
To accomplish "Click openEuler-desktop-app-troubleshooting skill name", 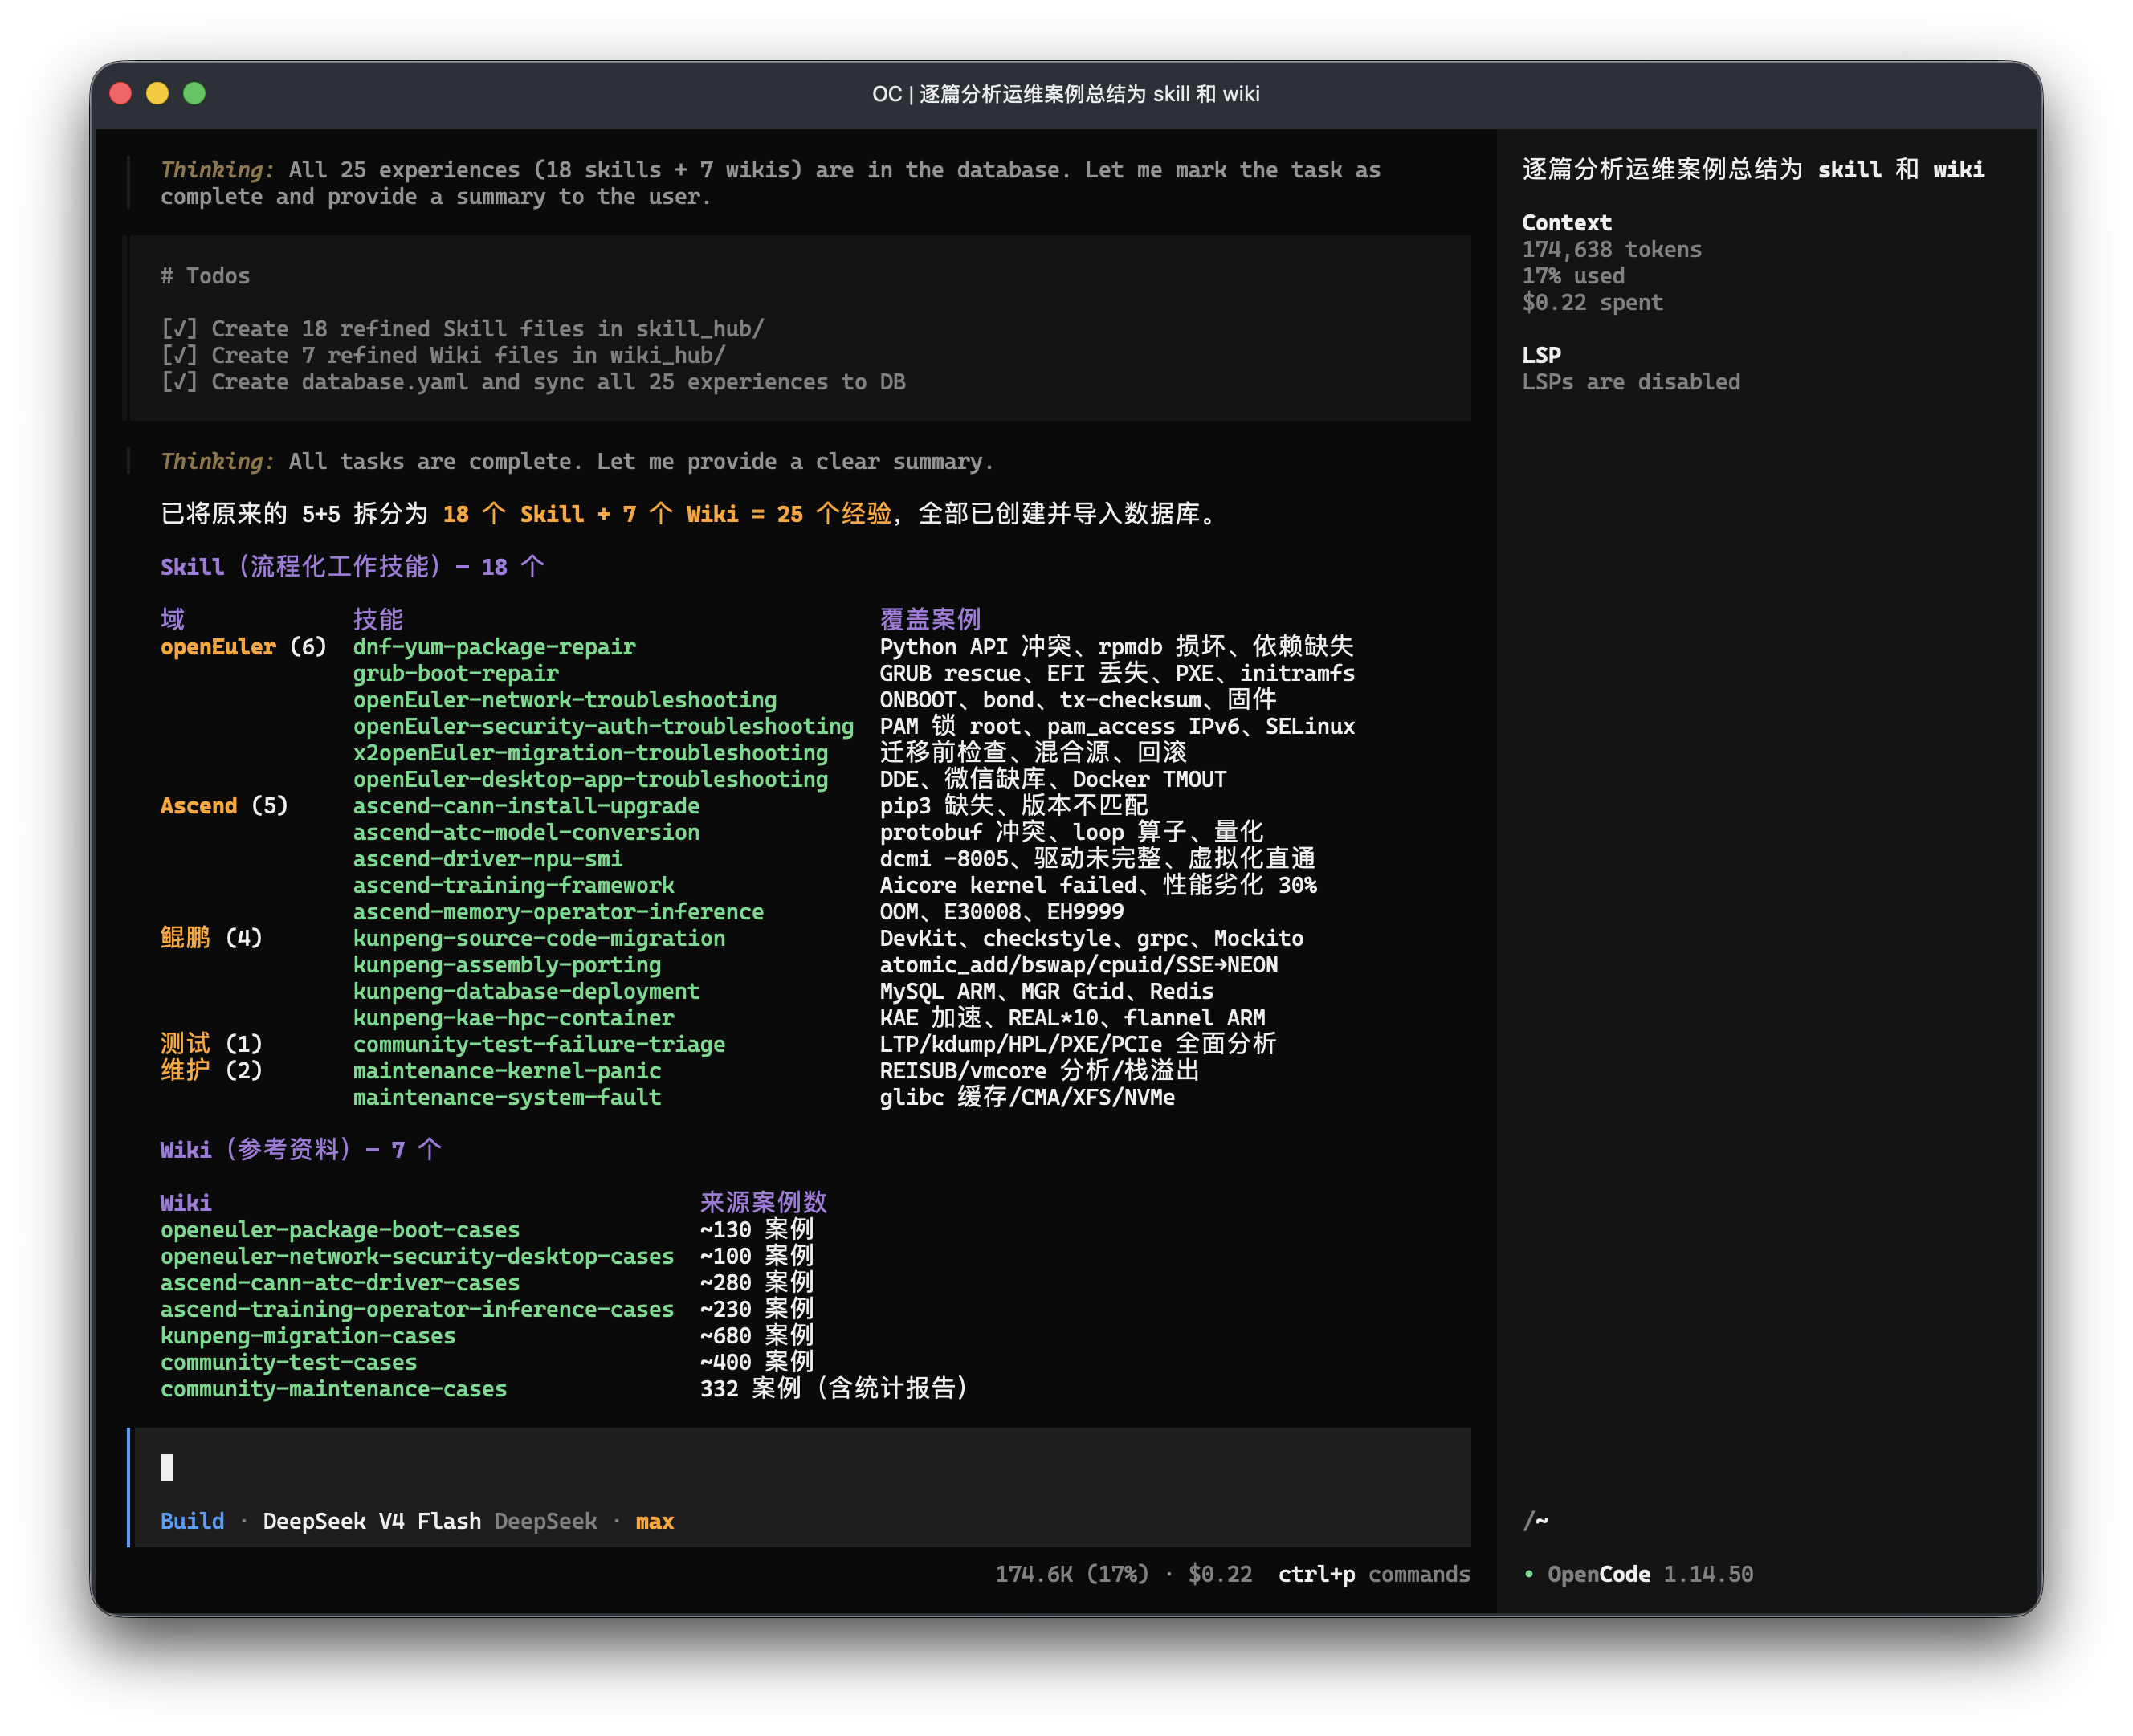I will pos(590,779).
